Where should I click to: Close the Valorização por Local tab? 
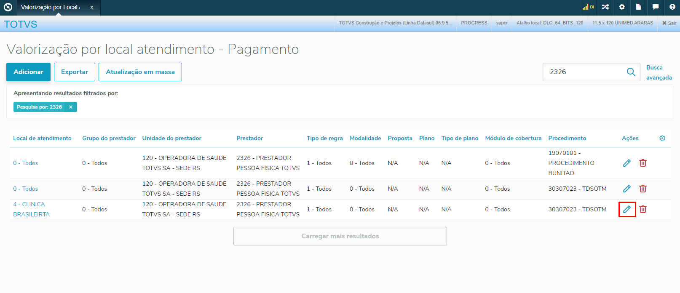tap(92, 7)
